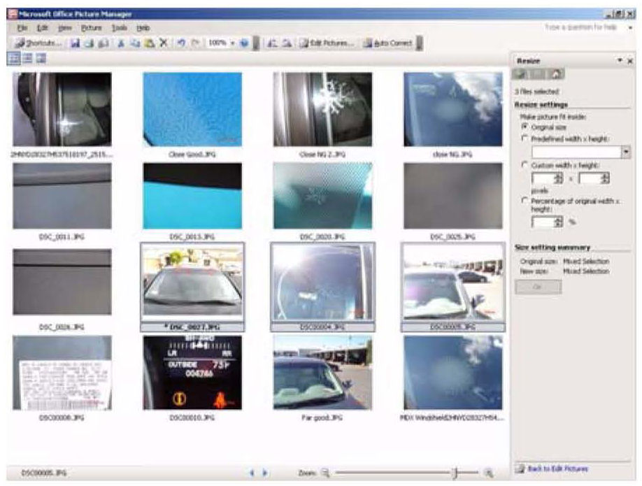Click the Undo arrow icon
The height and width of the screenshot is (486, 642).
click(x=180, y=43)
